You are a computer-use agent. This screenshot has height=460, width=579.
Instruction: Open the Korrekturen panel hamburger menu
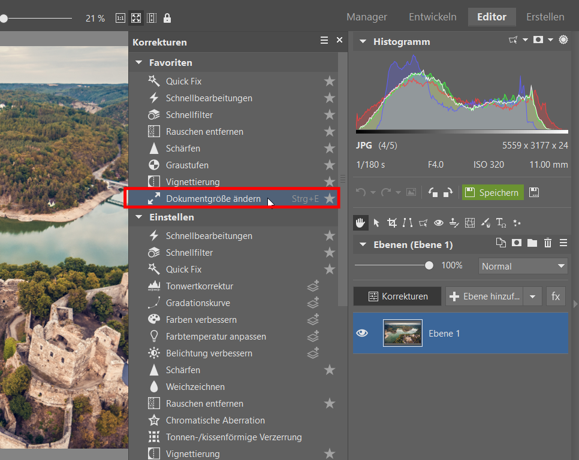pos(324,40)
